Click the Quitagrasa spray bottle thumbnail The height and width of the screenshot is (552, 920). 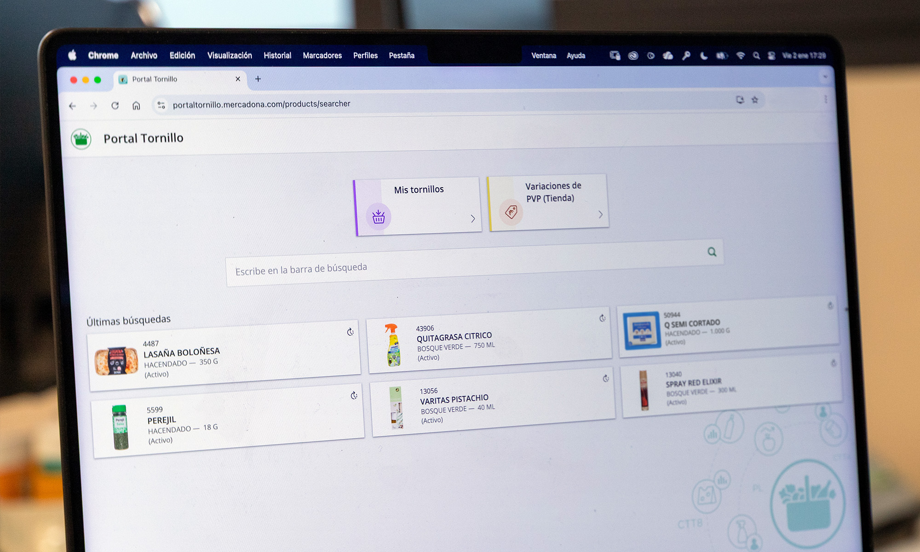tap(392, 345)
